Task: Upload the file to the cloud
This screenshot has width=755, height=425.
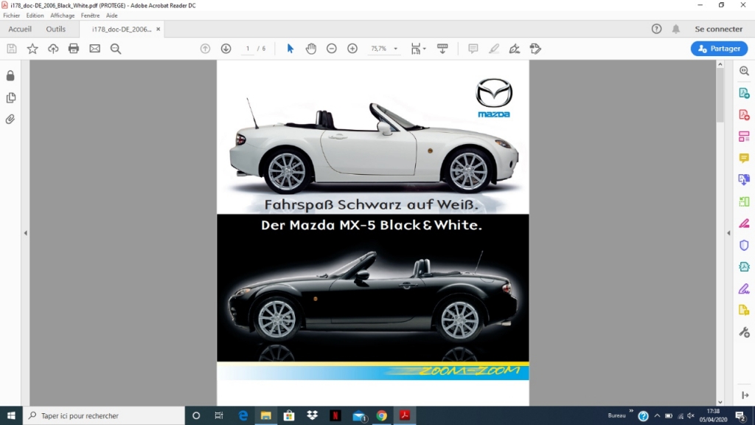Action: (x=53, y=49)
